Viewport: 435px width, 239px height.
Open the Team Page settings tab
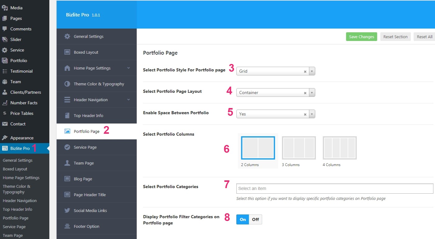click(x=97, y=163)
